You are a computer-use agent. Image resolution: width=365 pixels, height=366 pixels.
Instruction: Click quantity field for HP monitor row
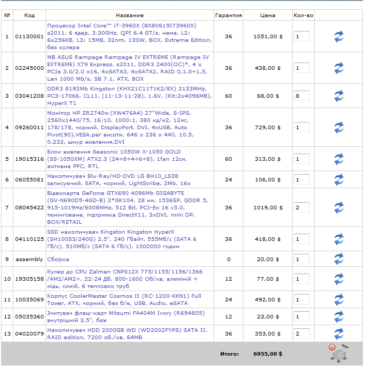pyautogui.click(x=301, y=128)
